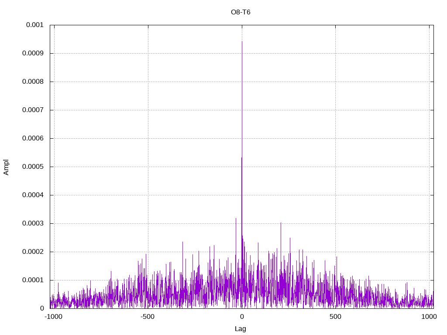Click the y-axis value 0.0009

click(33, 53)
